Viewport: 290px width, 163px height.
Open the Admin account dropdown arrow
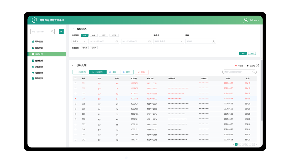pos(258,20)
